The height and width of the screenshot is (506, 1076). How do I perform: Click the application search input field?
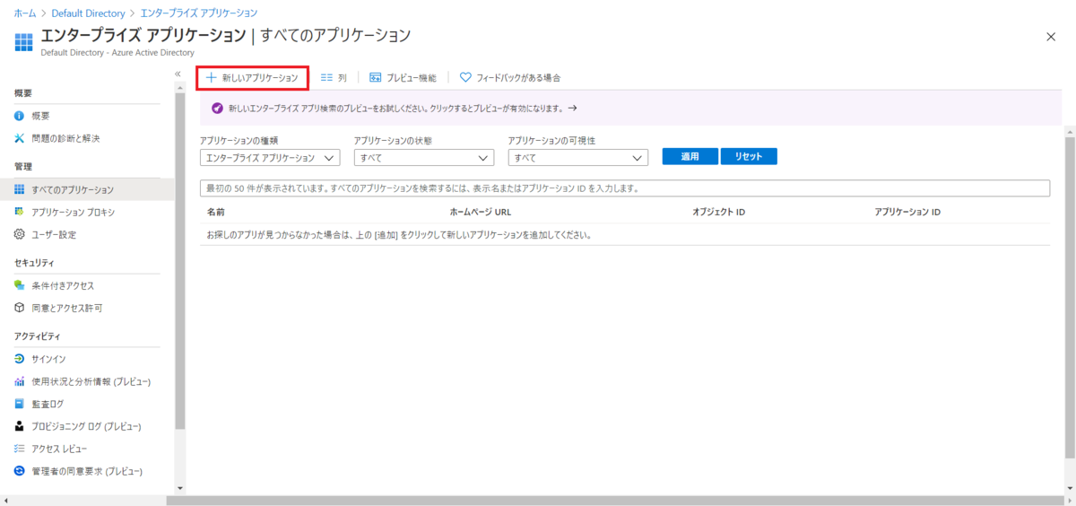click(x=625, y=188)
